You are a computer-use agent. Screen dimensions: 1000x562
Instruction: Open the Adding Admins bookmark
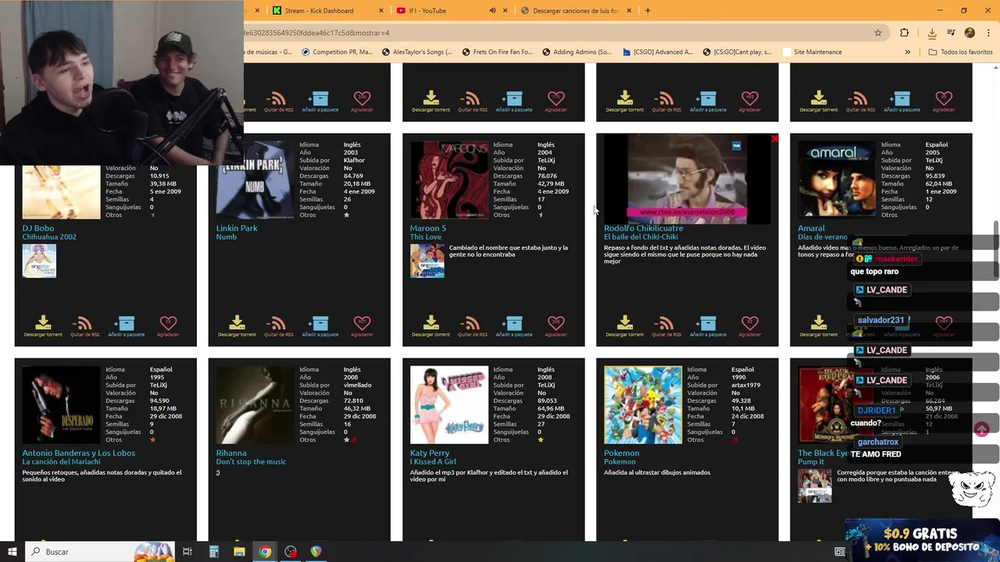576,52
